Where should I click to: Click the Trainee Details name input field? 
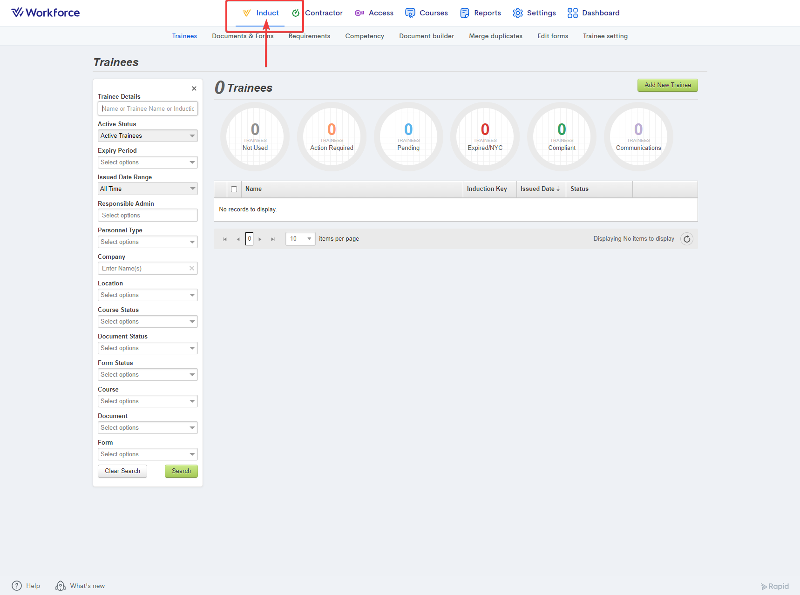coord(147,109)
